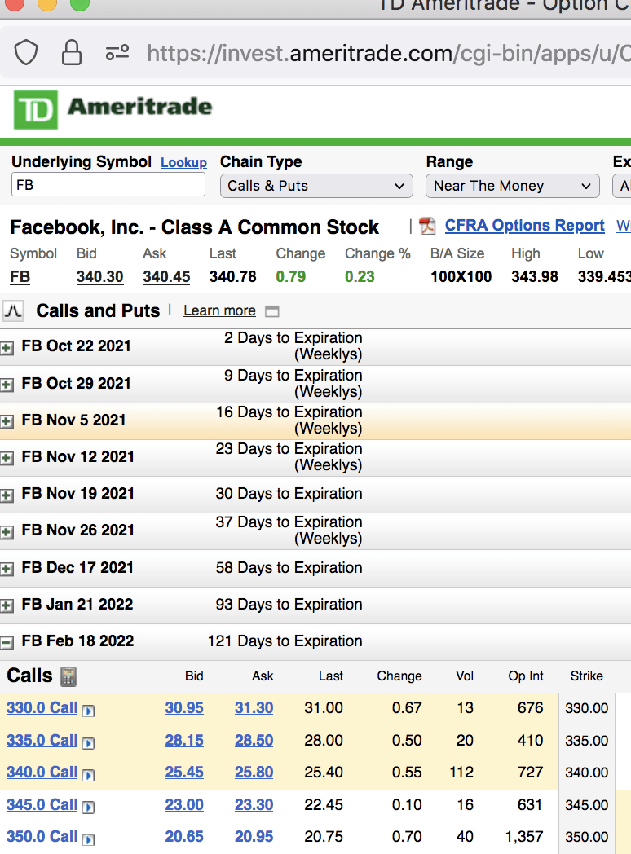631x854 pixels.
Task: Click the window icon next to Learn more
Action: pos(272,311)
